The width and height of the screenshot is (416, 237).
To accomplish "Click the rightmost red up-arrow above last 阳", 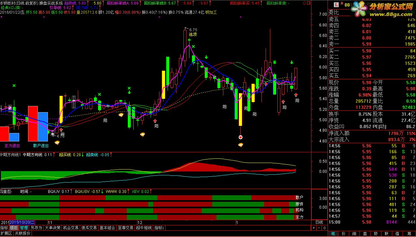I will click(x=296, y=95).
